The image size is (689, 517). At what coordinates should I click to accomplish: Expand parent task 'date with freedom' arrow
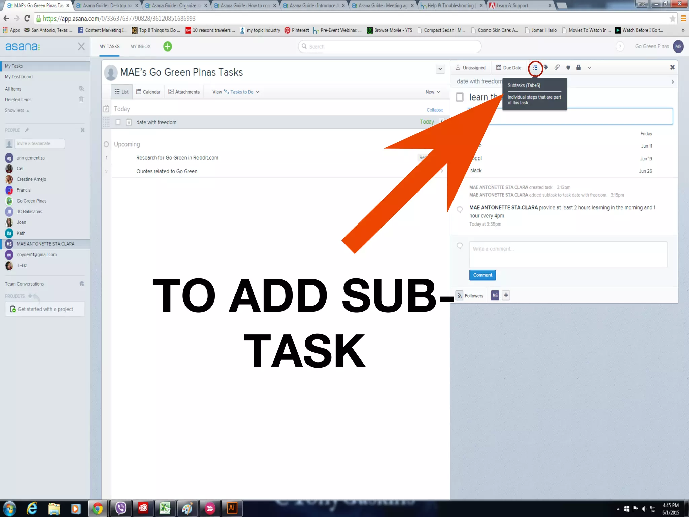(x=672, y=82)
